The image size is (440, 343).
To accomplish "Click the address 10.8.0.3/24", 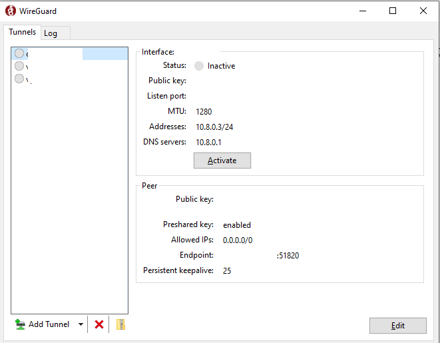I will [214, 127].
